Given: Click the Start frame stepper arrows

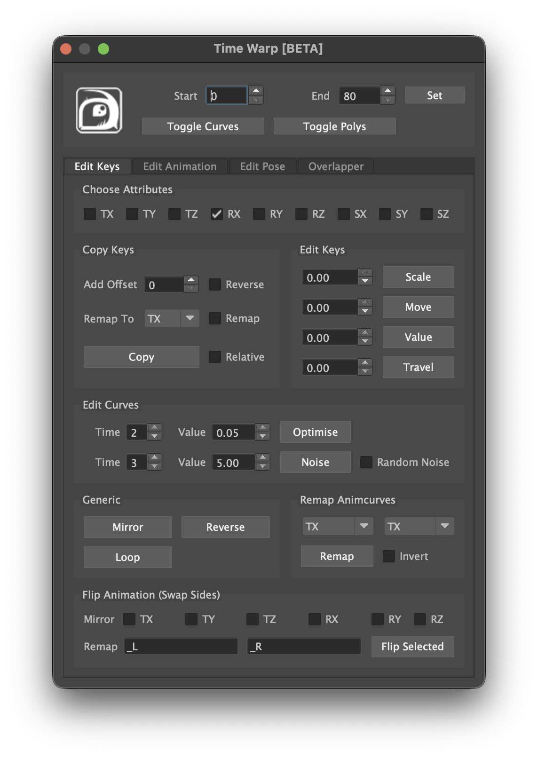Looking at the screenshot, I should coord(256,95).
